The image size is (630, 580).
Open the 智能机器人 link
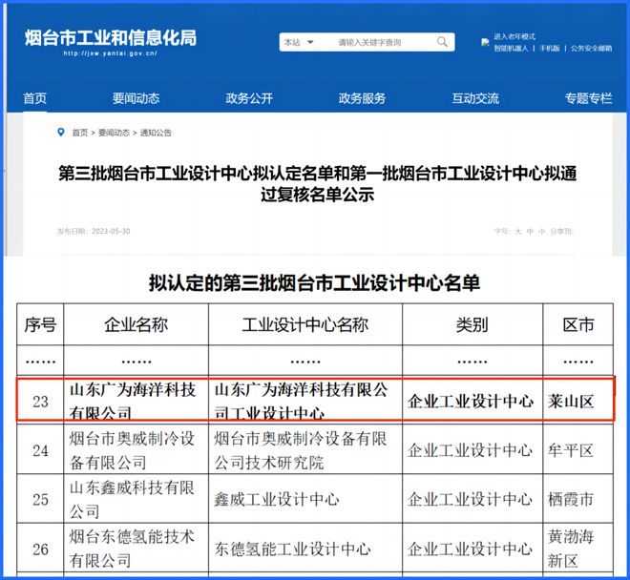coord(511,49)
